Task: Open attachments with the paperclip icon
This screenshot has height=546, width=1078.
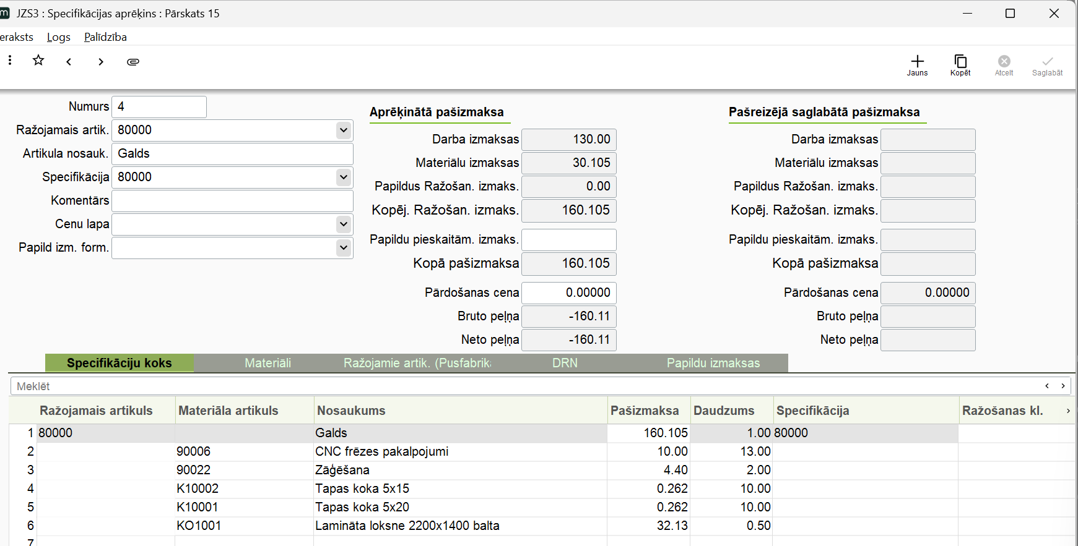Action: pos(133,61)
